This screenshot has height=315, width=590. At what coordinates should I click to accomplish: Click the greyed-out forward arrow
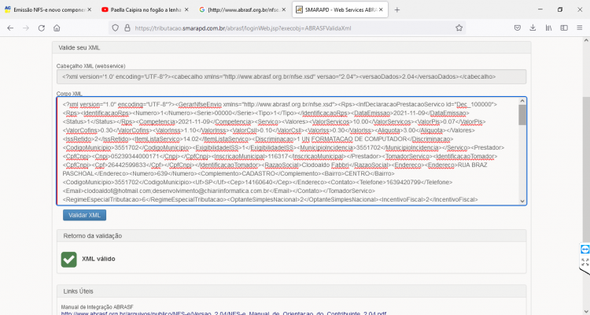pos(26,28)
